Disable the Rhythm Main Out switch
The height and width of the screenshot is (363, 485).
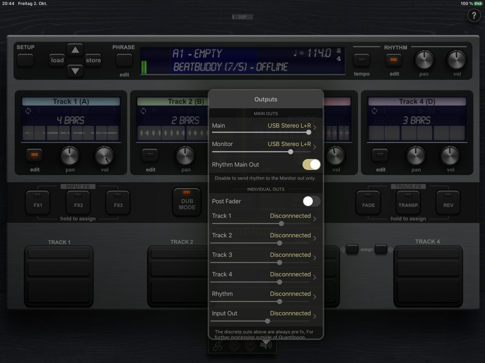coord(311,165)
